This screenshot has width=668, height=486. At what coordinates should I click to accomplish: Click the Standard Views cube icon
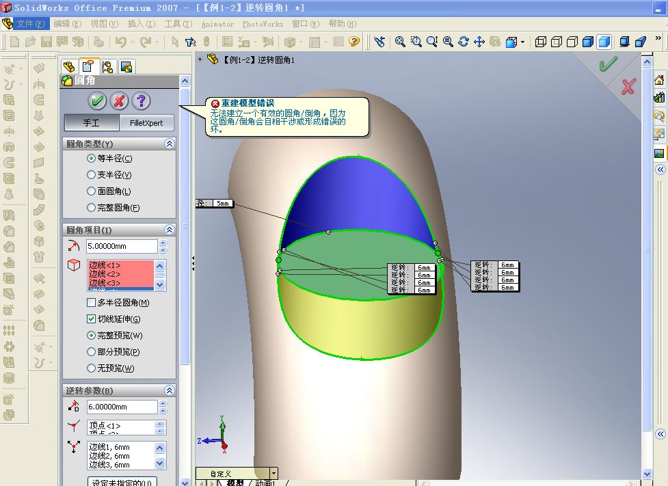[x=511, y=42]
